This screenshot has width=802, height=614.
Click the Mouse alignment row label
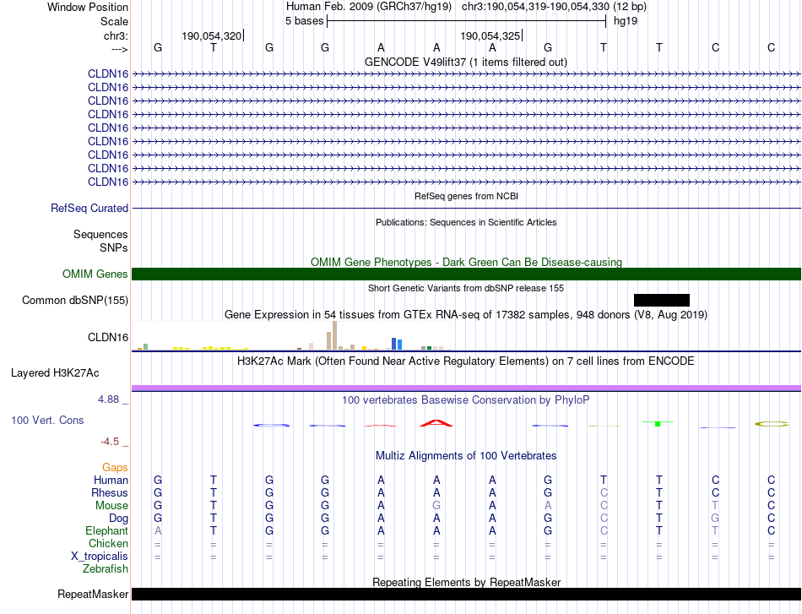point(111,506)
